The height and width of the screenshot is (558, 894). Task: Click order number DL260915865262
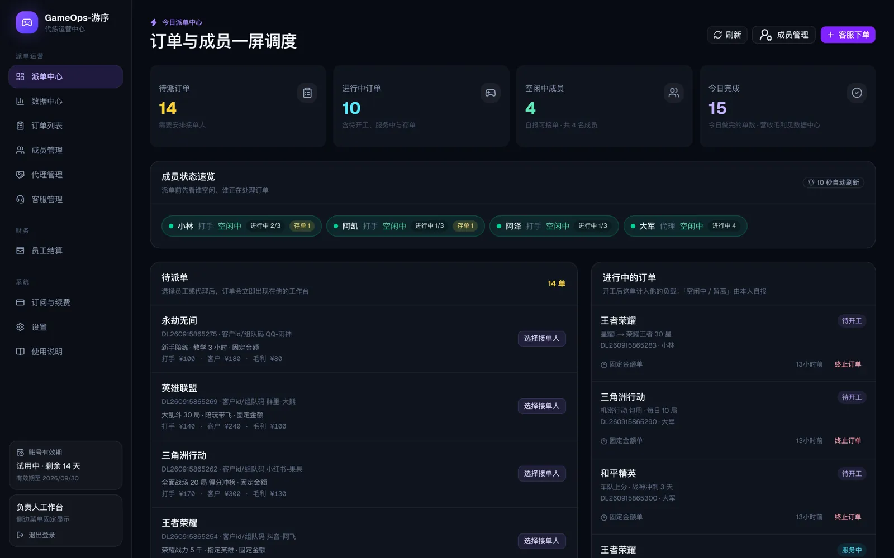[x=189, y=469]
